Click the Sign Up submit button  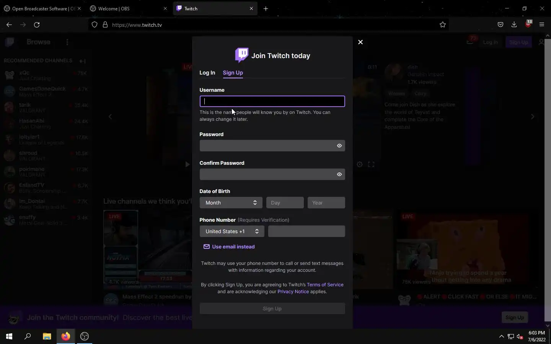pos(272,308)
